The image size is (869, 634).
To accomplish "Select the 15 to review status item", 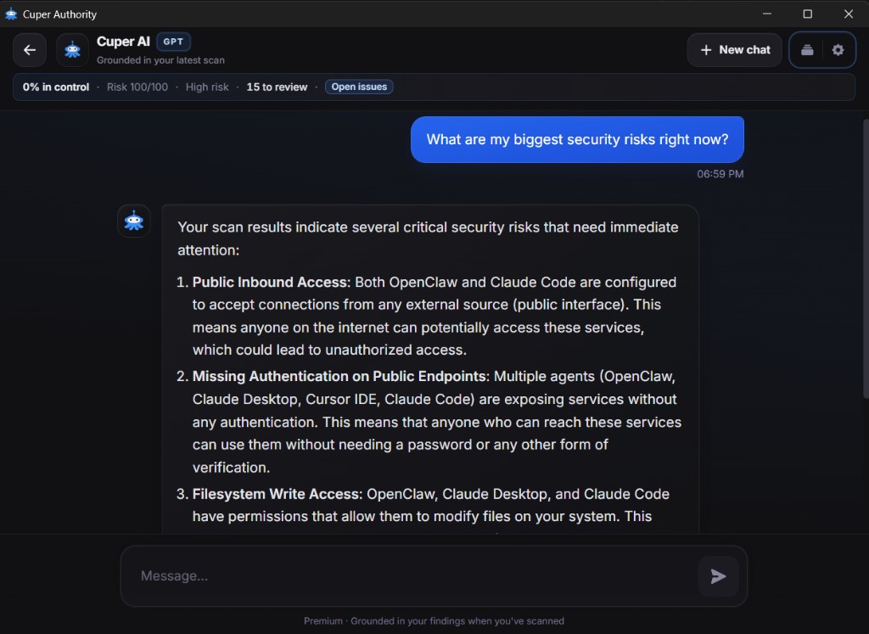I will pos(276,86).
